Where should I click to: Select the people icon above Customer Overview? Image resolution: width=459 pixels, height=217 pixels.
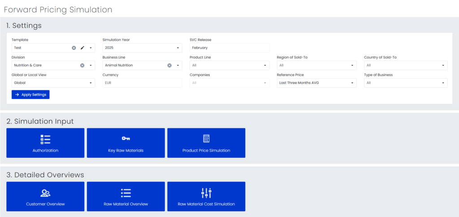[x=45, y=193]
